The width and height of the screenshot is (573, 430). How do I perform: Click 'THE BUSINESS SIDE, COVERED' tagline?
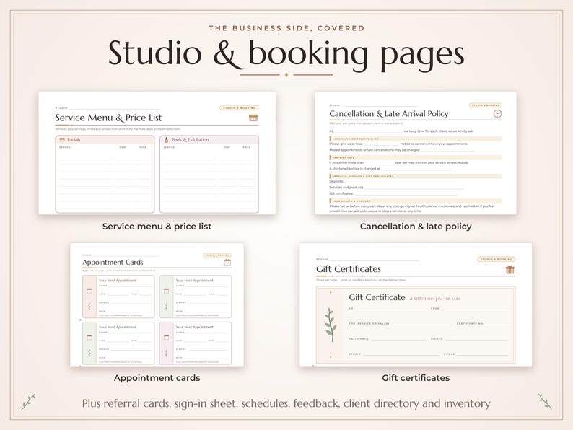point(286,28)
